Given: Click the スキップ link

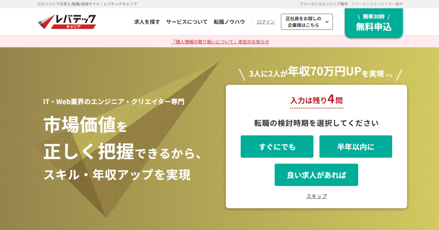Looking at the screenshot, I should (x=316, y=196).
